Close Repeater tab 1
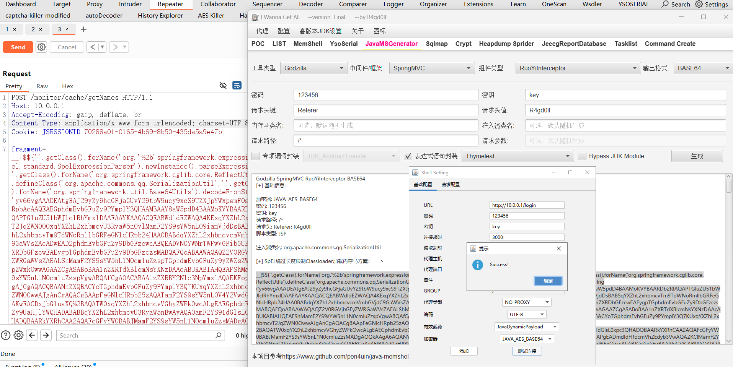Viewport: 733px width, 367px height. point(15,29)
